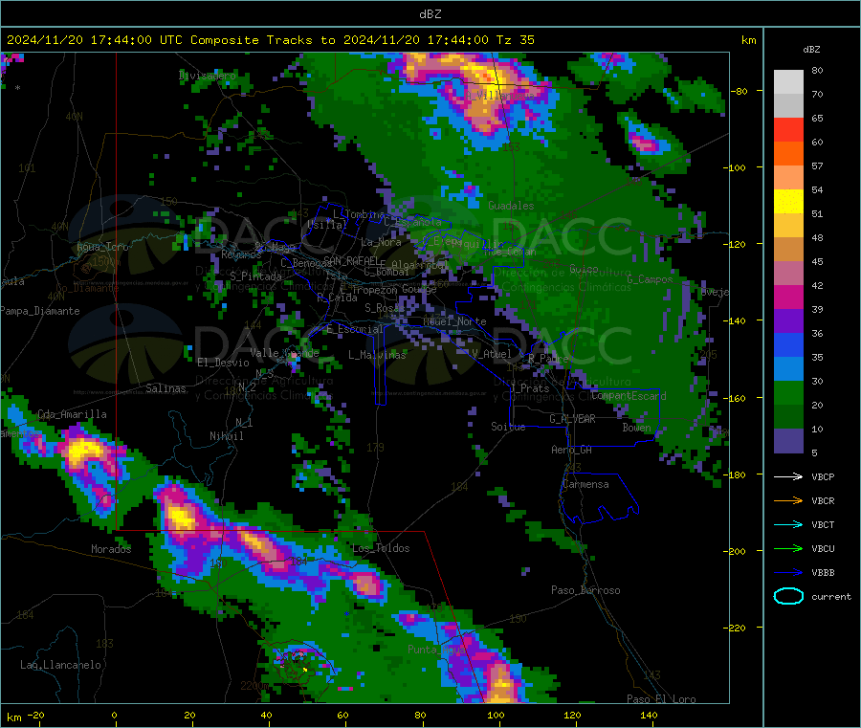861x728 pixels.
Task: Click the yellow storm core near Cda_Amarilla
Action: click(82, 451)
